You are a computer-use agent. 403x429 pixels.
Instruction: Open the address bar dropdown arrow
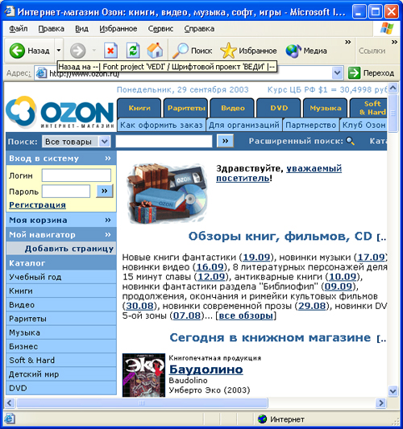pyautogui.click(x=337, y=73)
